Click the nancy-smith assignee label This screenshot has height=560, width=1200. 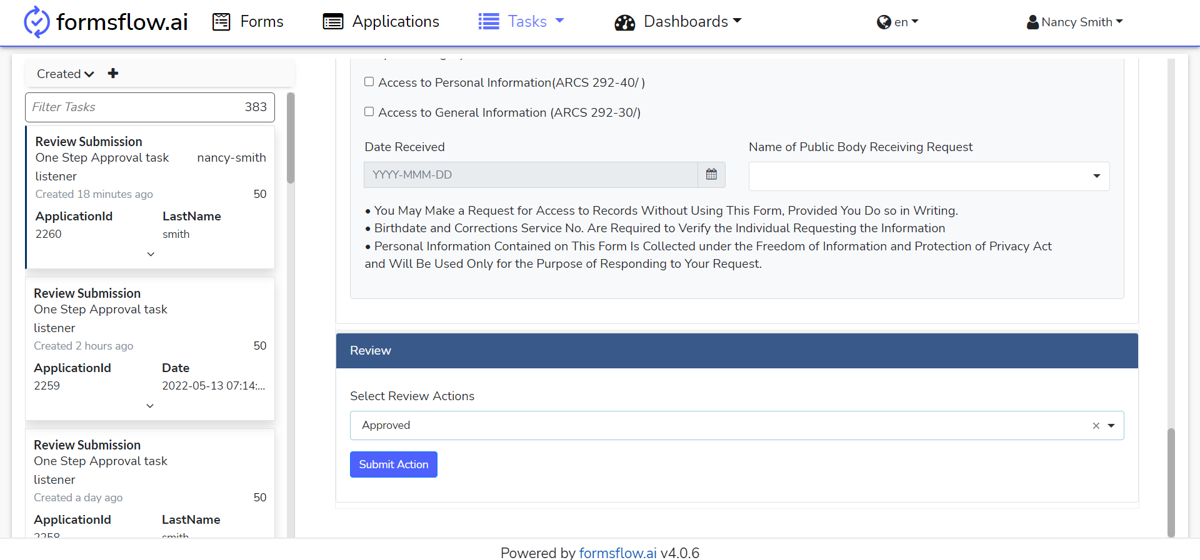click(231, 158)
